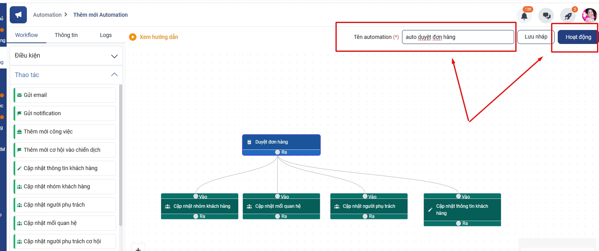Click the pencil icon on Cập nhật thông tin khách hàng
The image size is (599, 251).
click(19, 168)
